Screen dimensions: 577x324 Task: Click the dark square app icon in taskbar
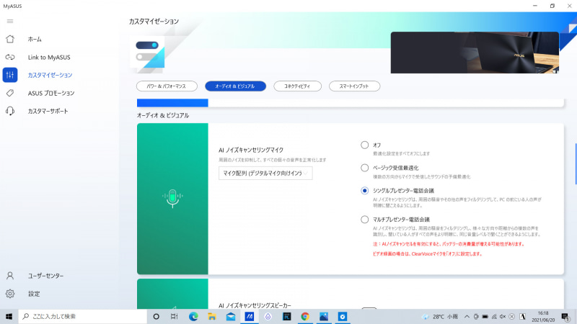pos(286,316)
